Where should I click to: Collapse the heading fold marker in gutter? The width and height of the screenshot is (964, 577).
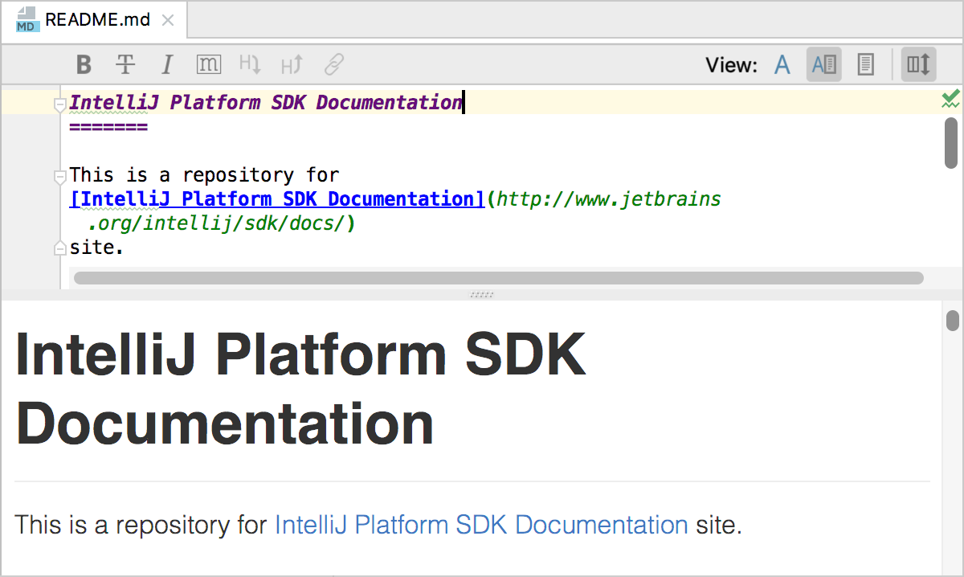click(59, 104)
